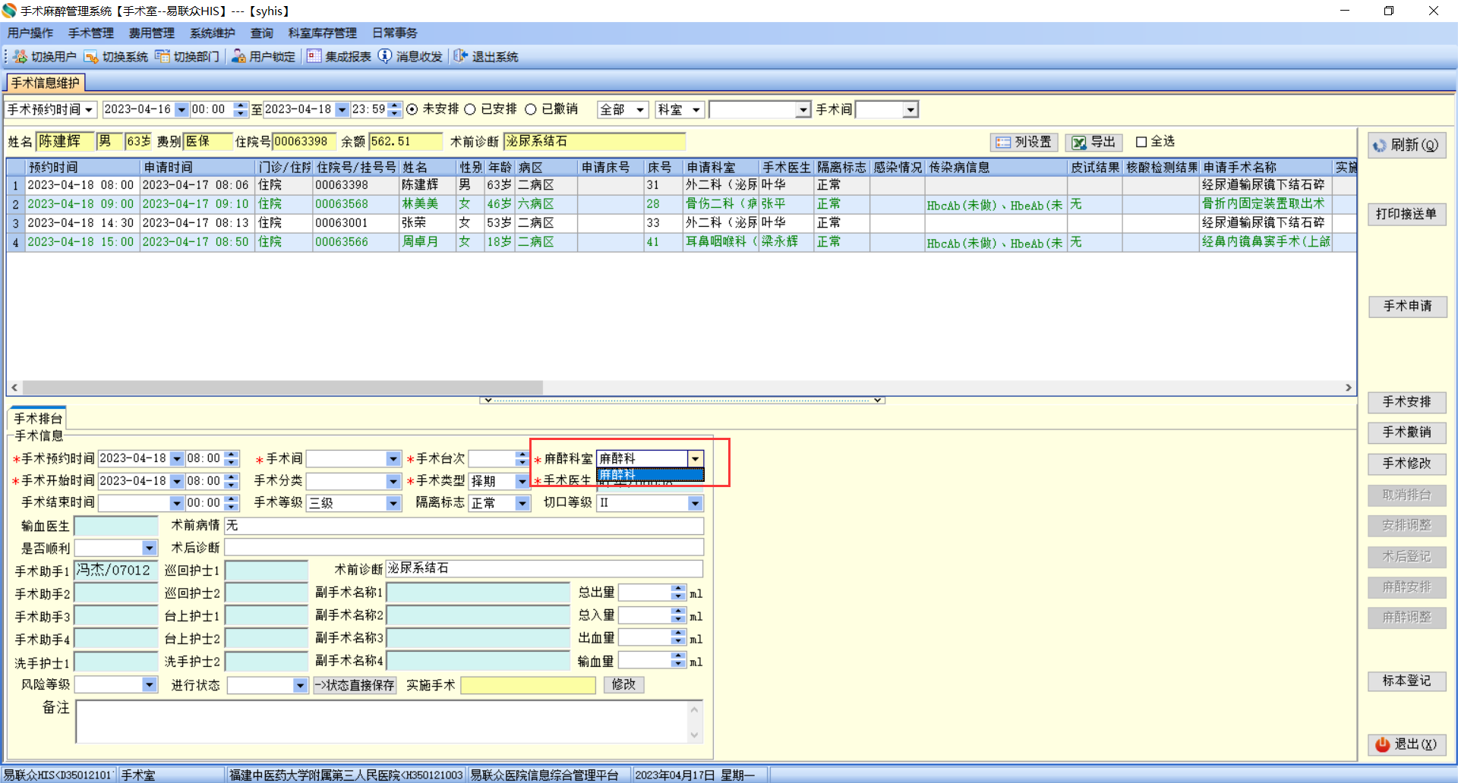
Task: Open the 费用管理 menu
Action: click(x=152, y=33)
